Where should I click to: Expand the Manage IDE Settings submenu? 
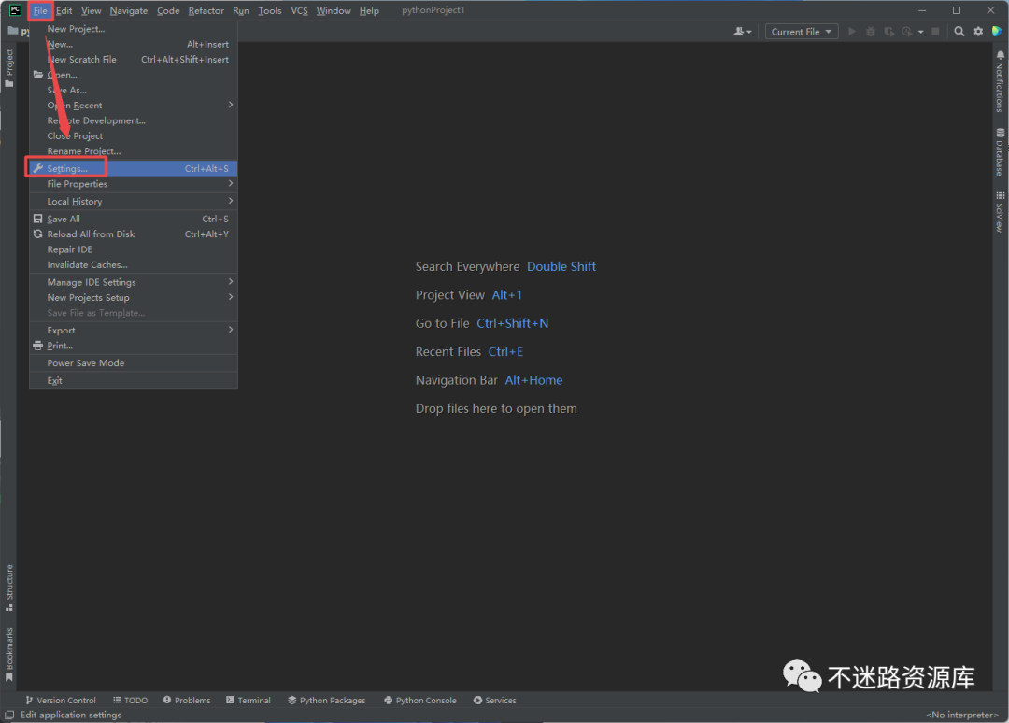(134, 282)
